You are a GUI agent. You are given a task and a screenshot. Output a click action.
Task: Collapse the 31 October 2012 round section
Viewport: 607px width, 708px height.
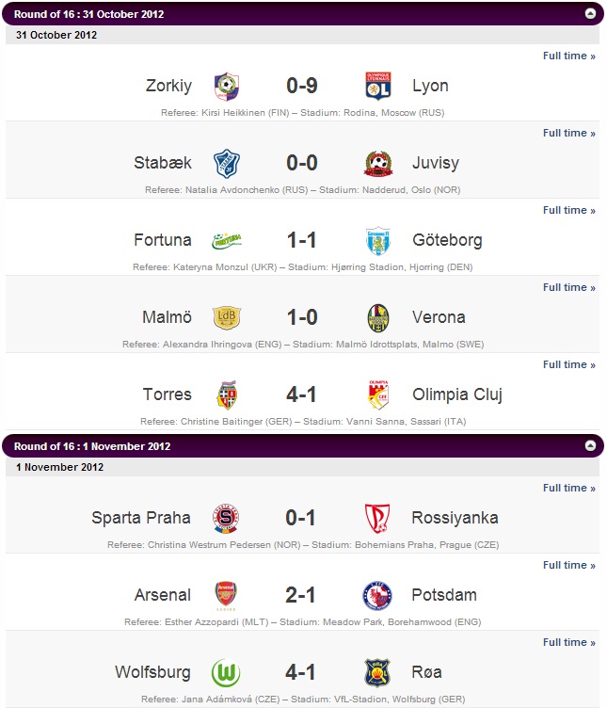[590, 13]
